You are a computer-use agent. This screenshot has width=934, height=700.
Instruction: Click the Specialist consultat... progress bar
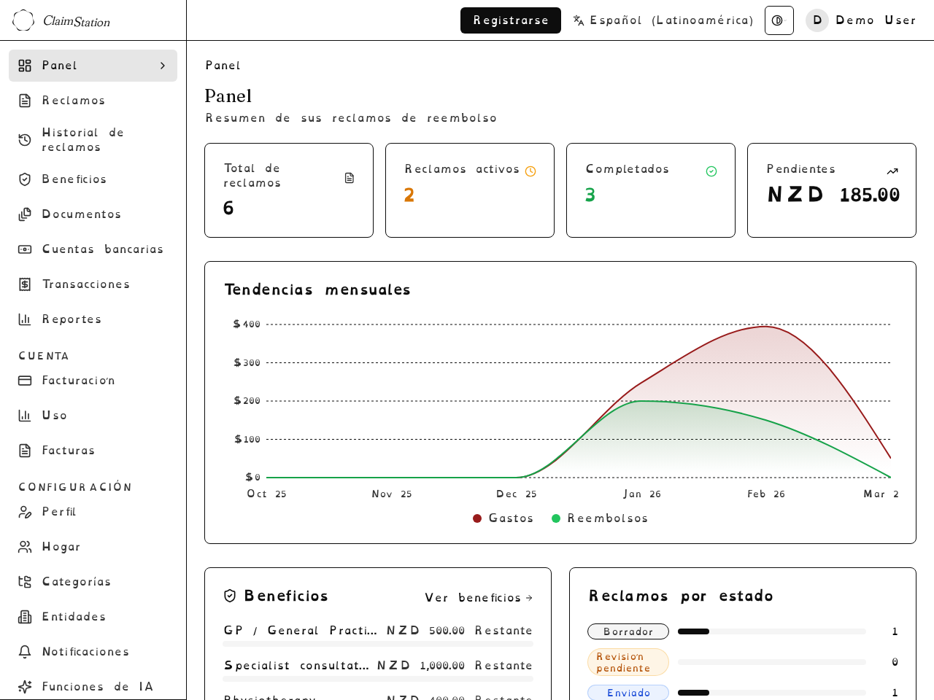378,680
